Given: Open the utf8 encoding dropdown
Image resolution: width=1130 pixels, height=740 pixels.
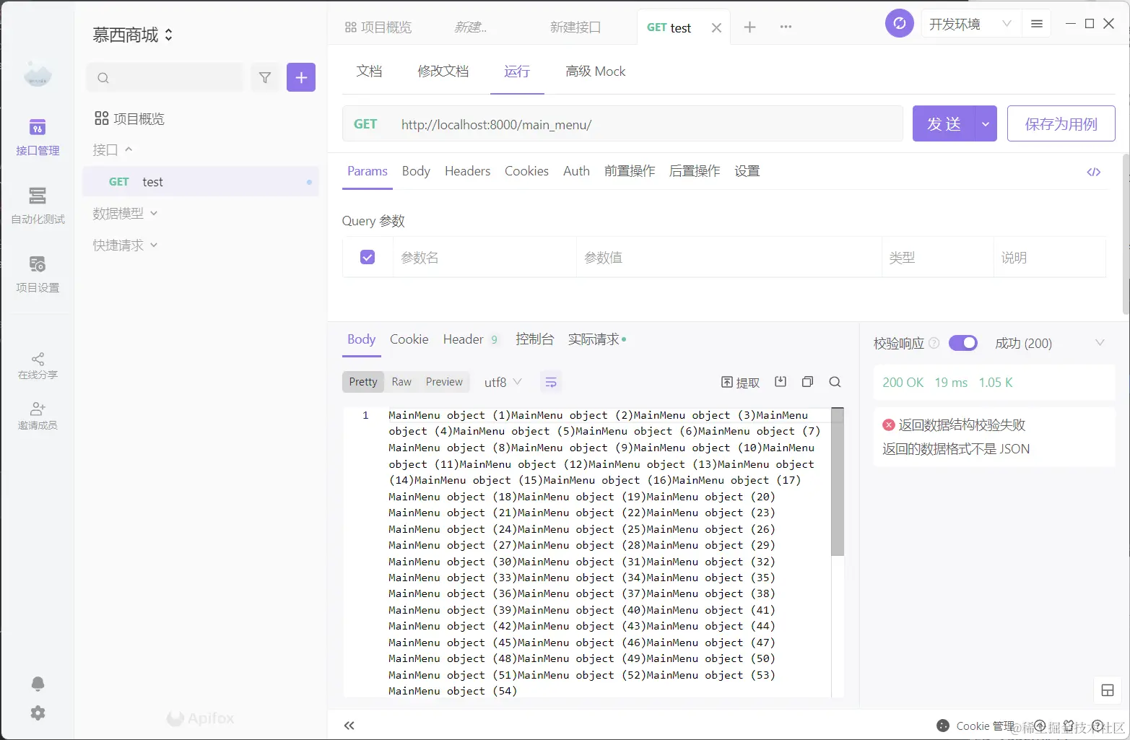Looking at the screenshot, I should tap(503, 383).
